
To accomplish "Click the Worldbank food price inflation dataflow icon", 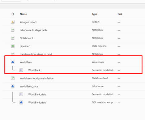I will pyautogui.click(x=13, y=78).
